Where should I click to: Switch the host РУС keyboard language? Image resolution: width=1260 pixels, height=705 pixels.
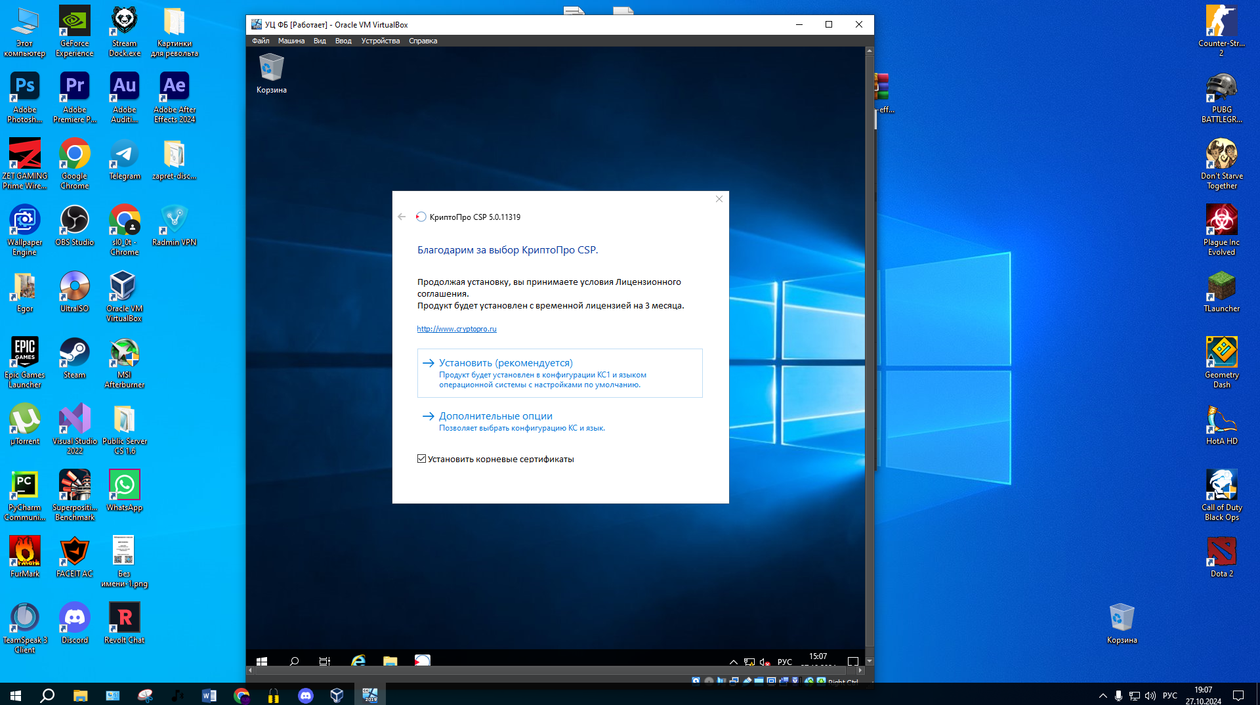coord(1170,695)
